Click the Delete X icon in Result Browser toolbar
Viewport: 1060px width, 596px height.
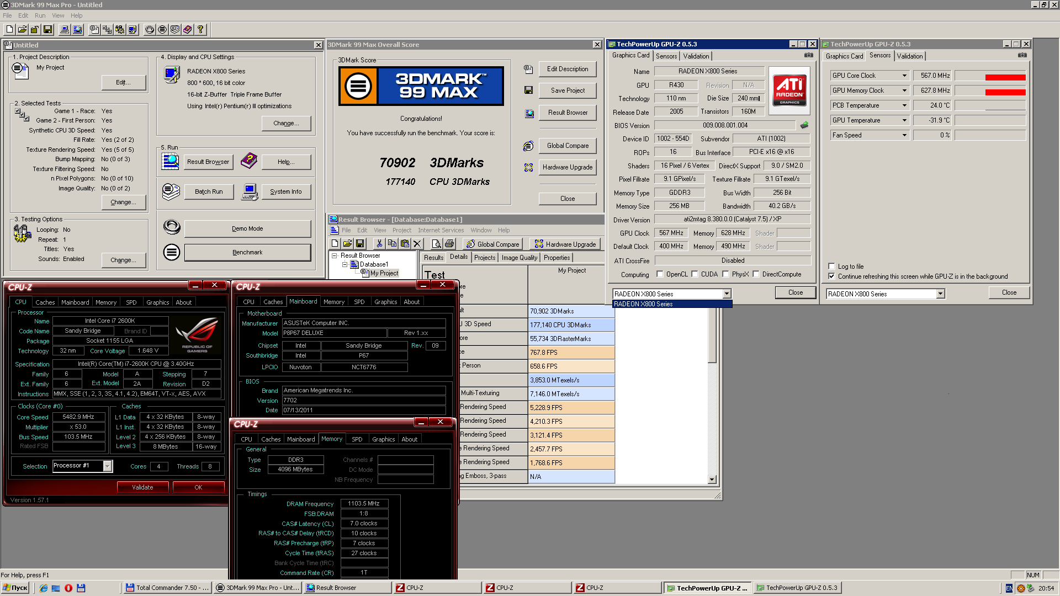pyautogui.click(x=417, y=243)
